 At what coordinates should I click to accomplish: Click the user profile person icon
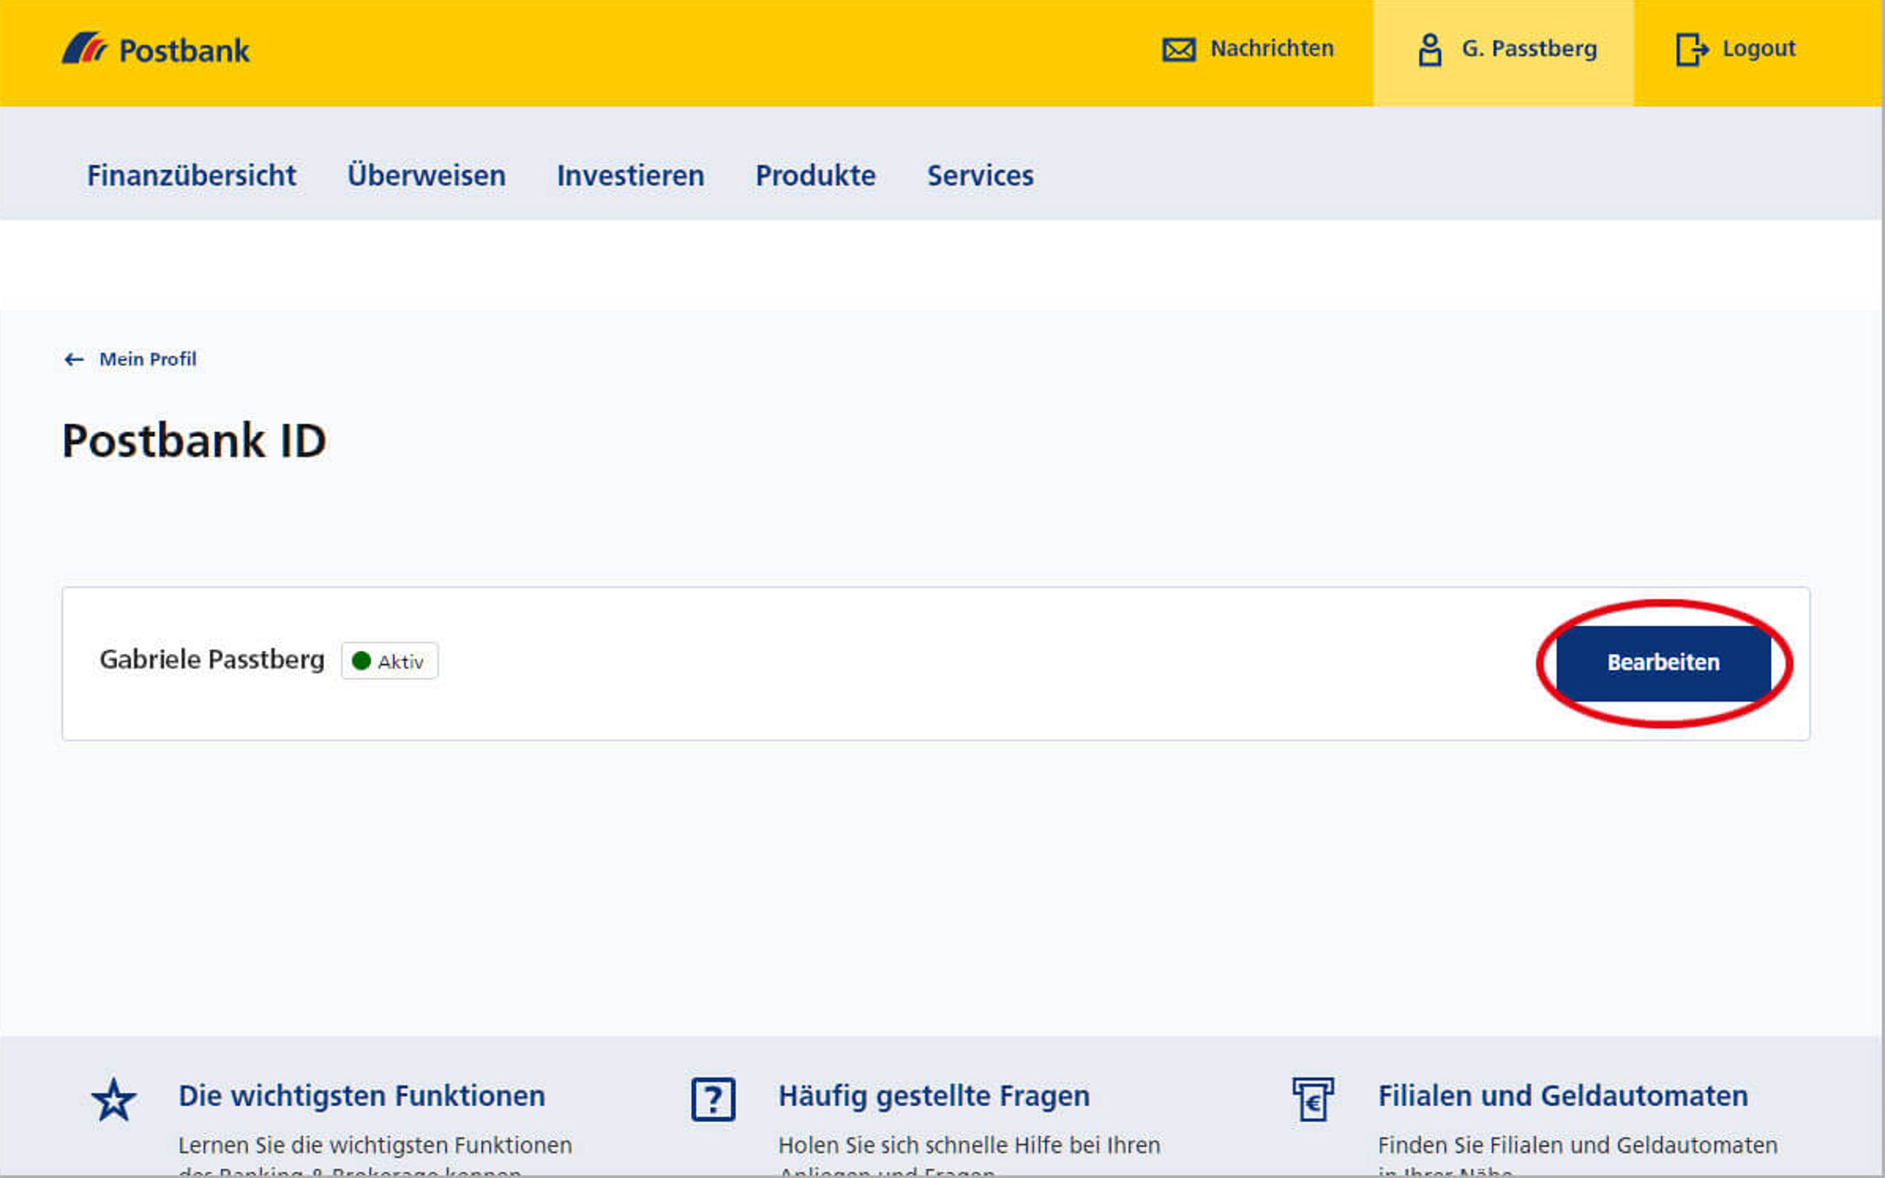coord(1429,50)
